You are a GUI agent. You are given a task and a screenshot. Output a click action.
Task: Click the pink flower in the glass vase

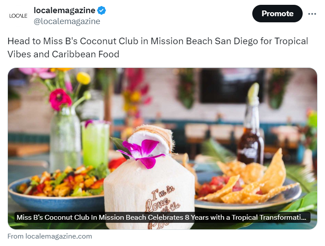(x=60, y=99)
